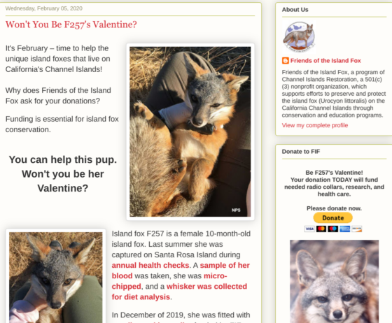This screenshot has width=392, height=323.
Task: Follow the whisker was collected link
Action: point(206,287)
